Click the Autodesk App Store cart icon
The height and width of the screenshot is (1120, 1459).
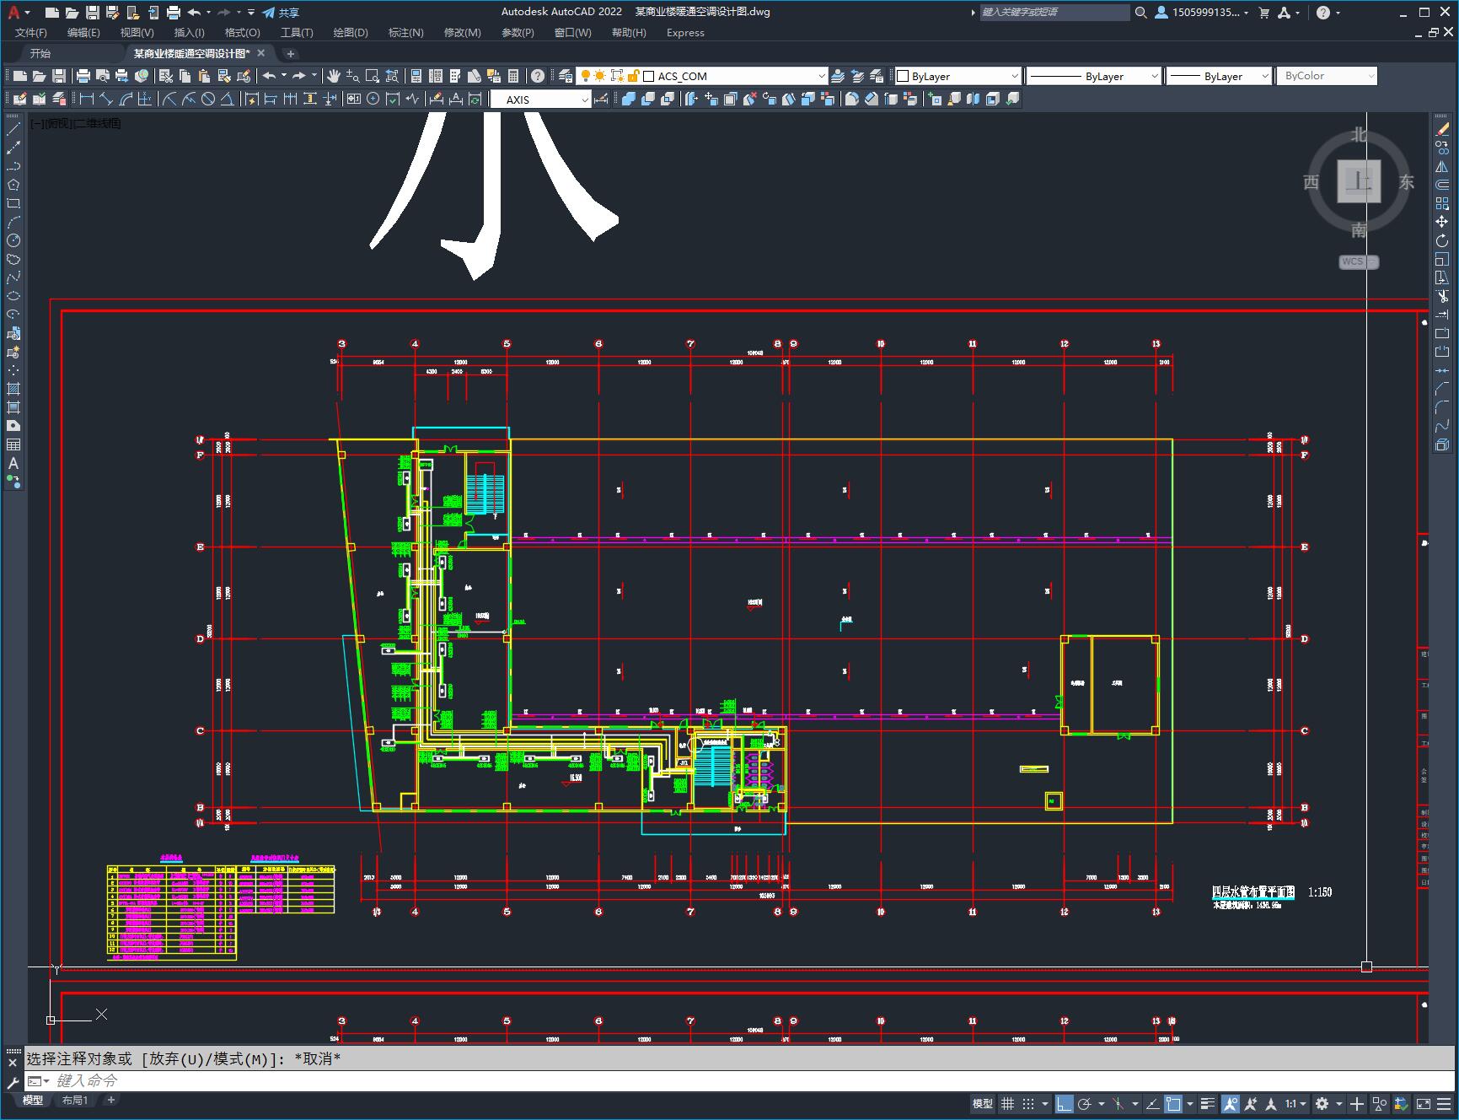[x=1263, y=13]
